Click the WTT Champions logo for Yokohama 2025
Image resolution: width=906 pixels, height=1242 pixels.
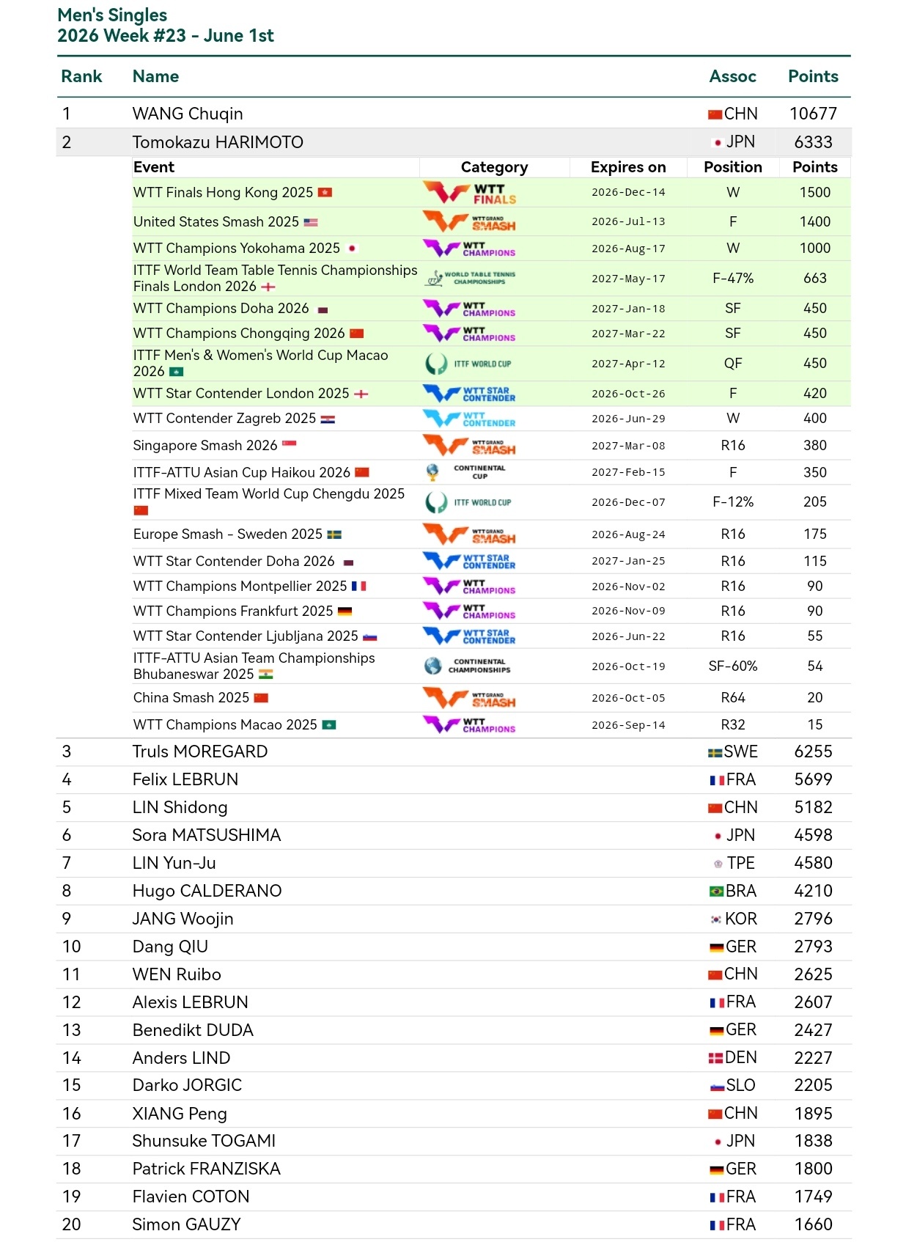pos(470,249)
